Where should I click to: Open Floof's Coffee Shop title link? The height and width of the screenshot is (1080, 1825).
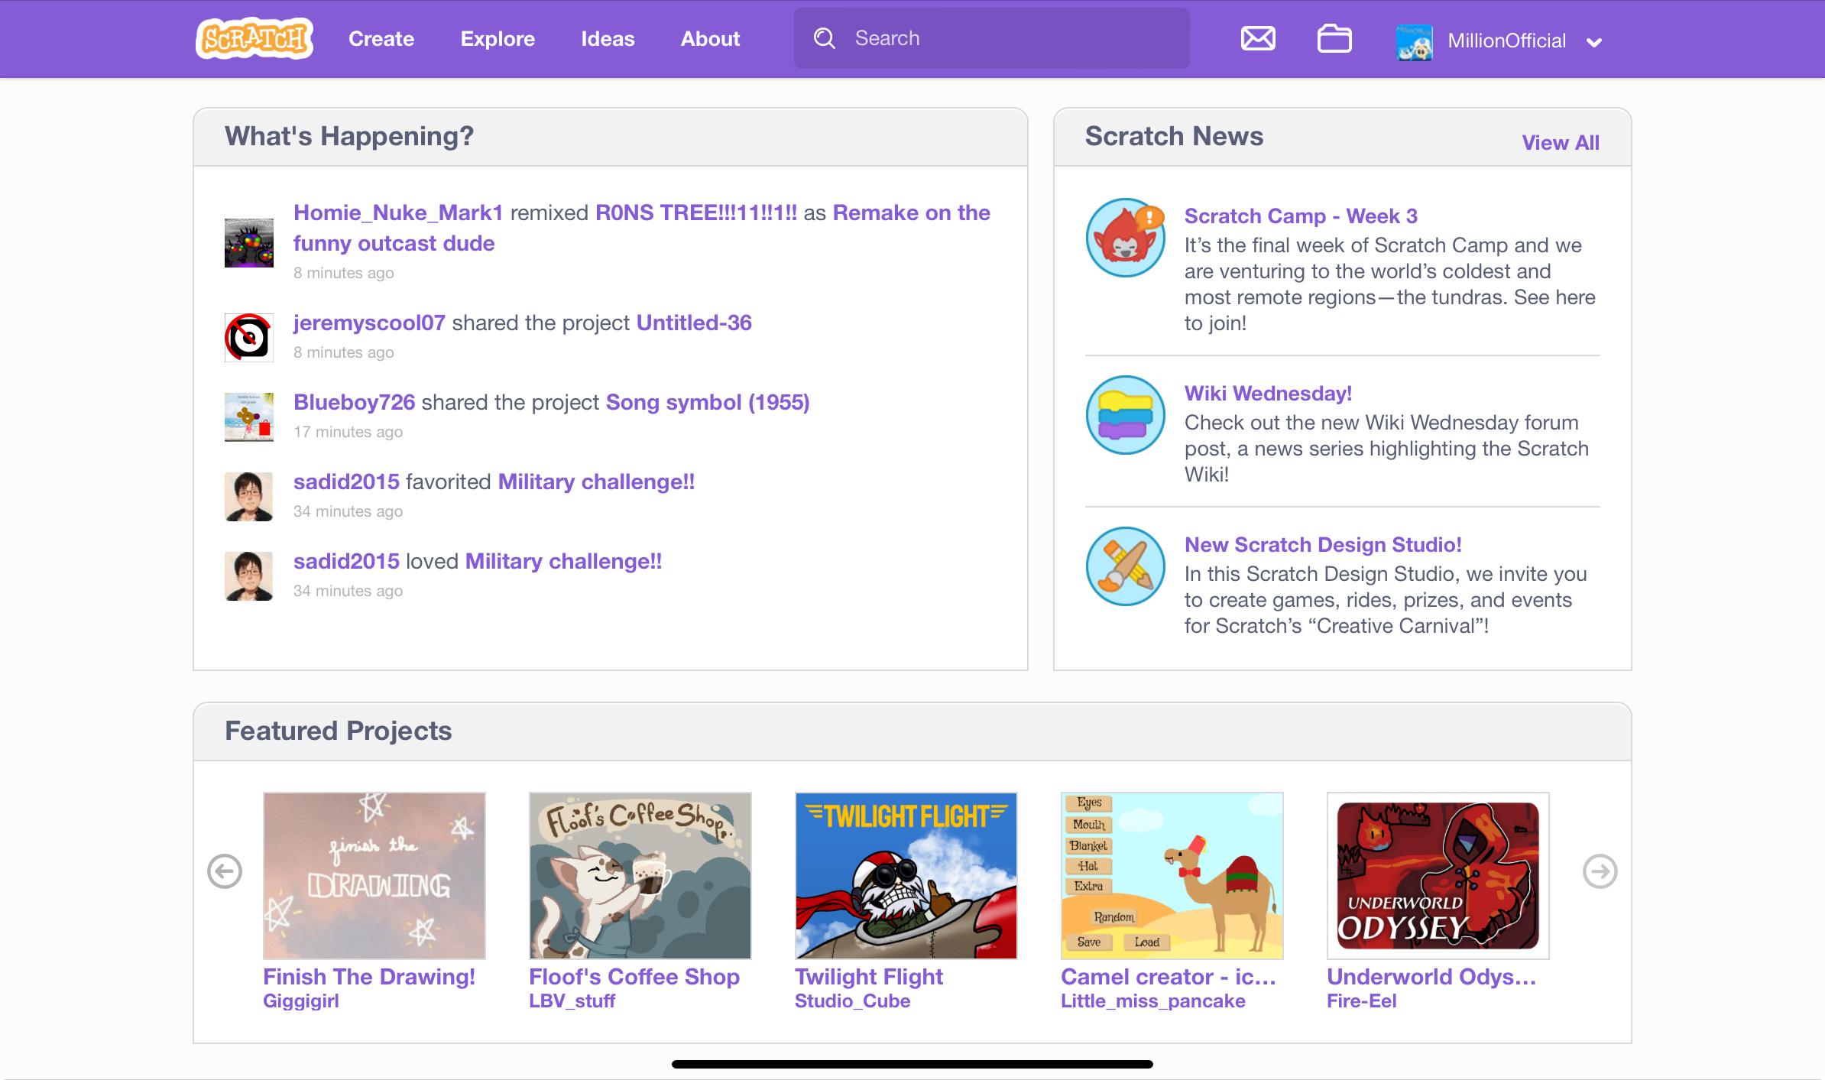(634, 978)
